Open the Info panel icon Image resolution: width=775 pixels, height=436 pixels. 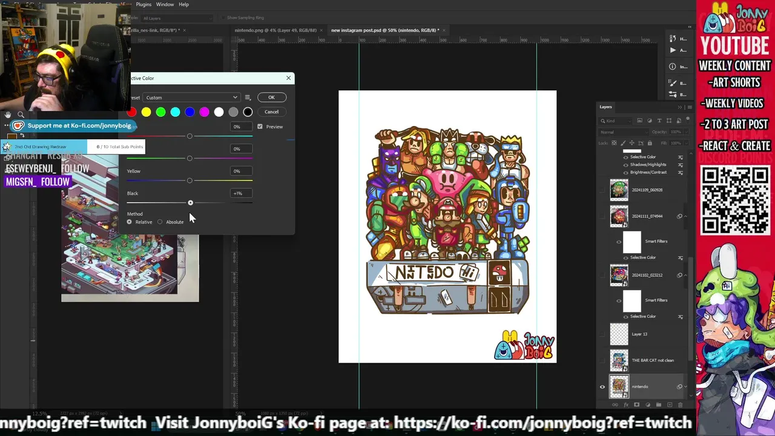click(x=673, y=67)
